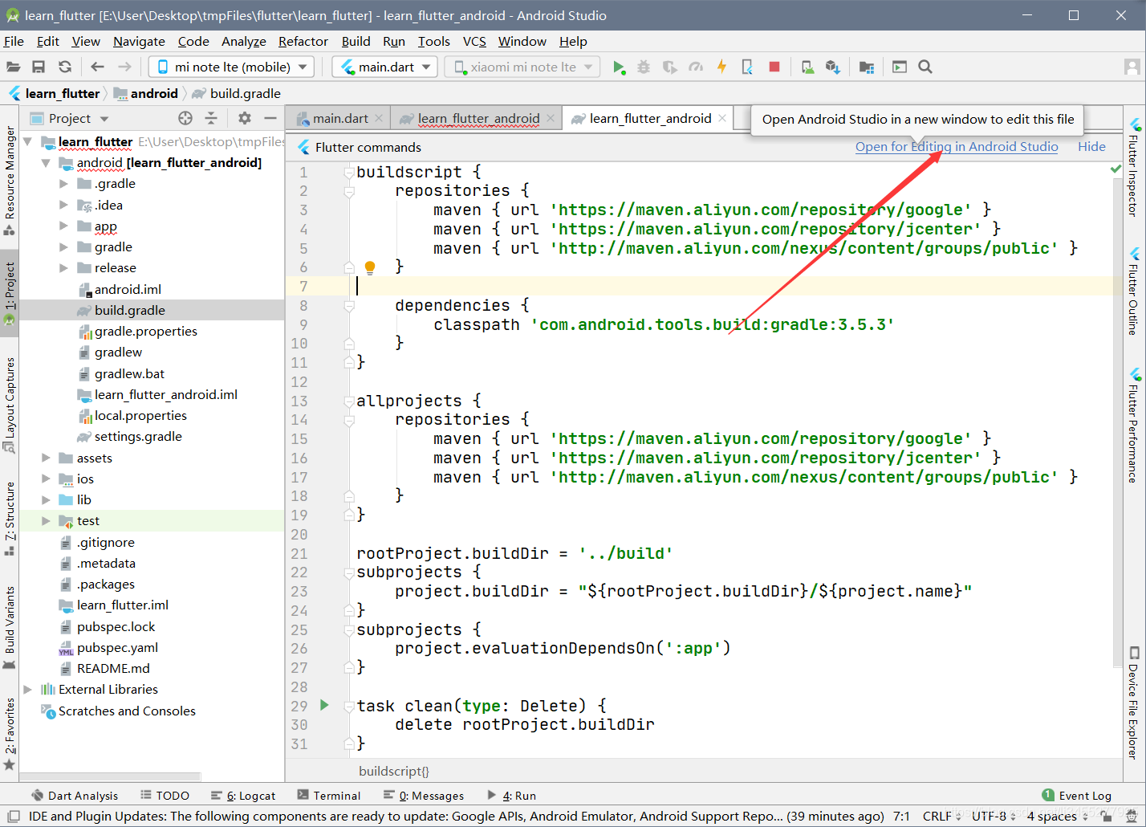Expand the app folder node
The image size is (1146, 827).
tap(63, 226)
